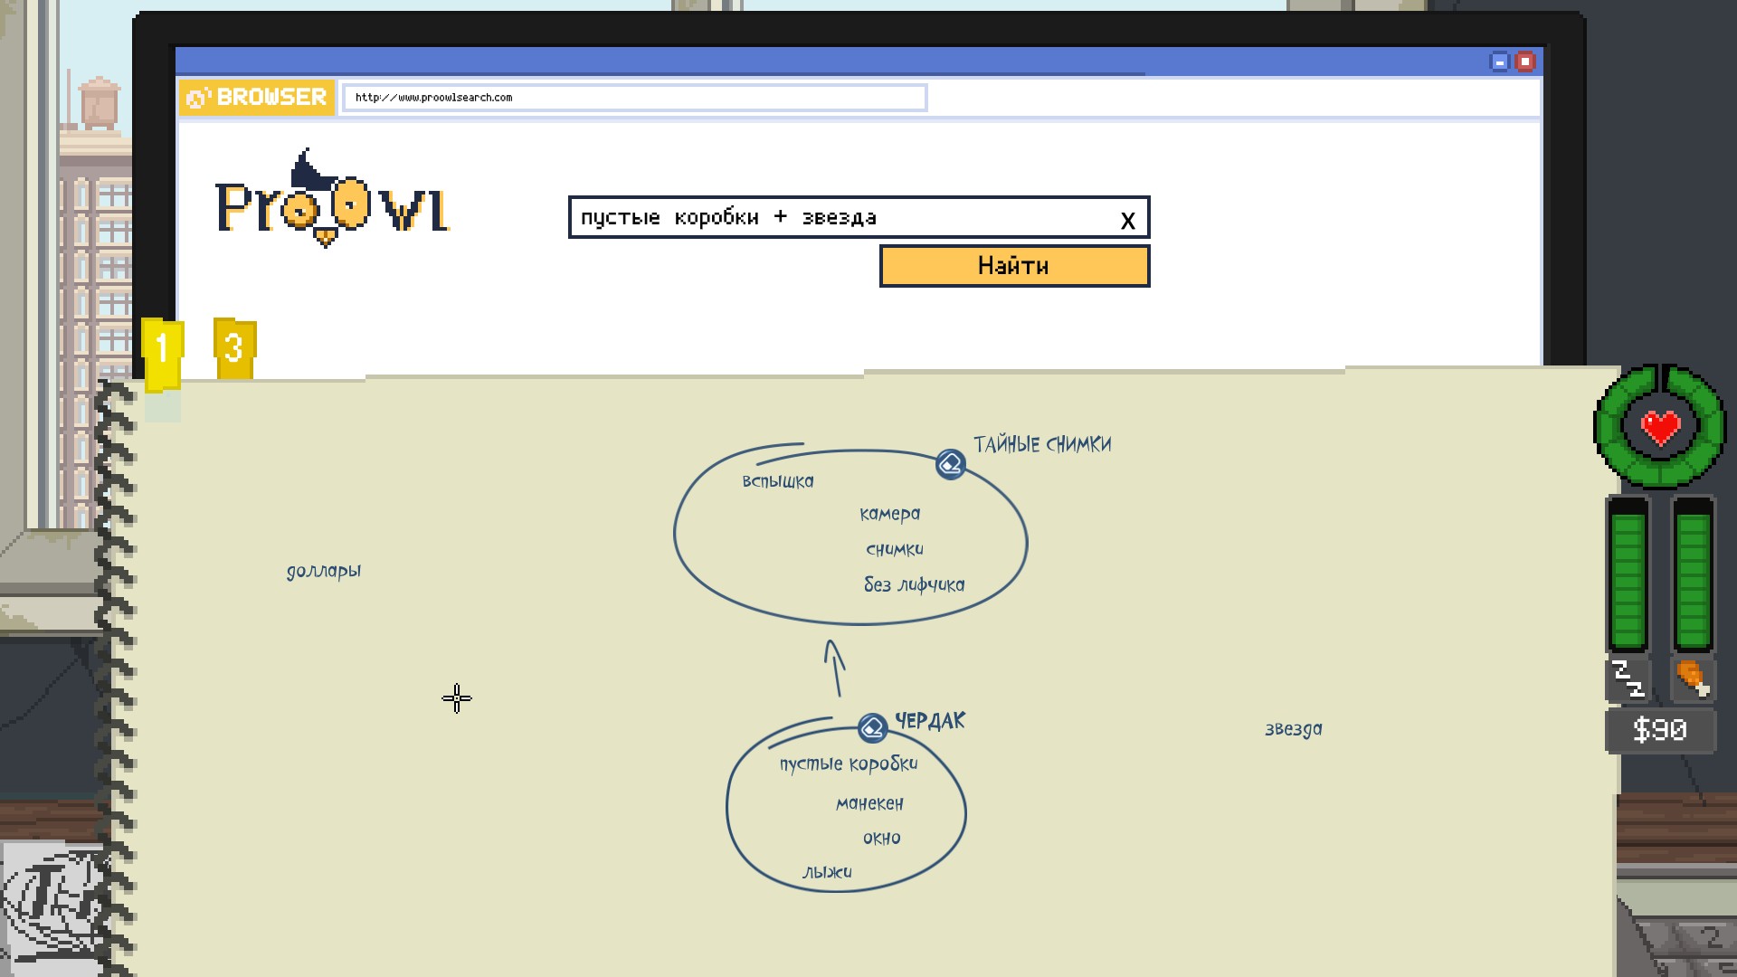Switch to notebook tab number 3
Image resolution: width=1737 pixels, height=977 pixels.
(x=234, y=347)
